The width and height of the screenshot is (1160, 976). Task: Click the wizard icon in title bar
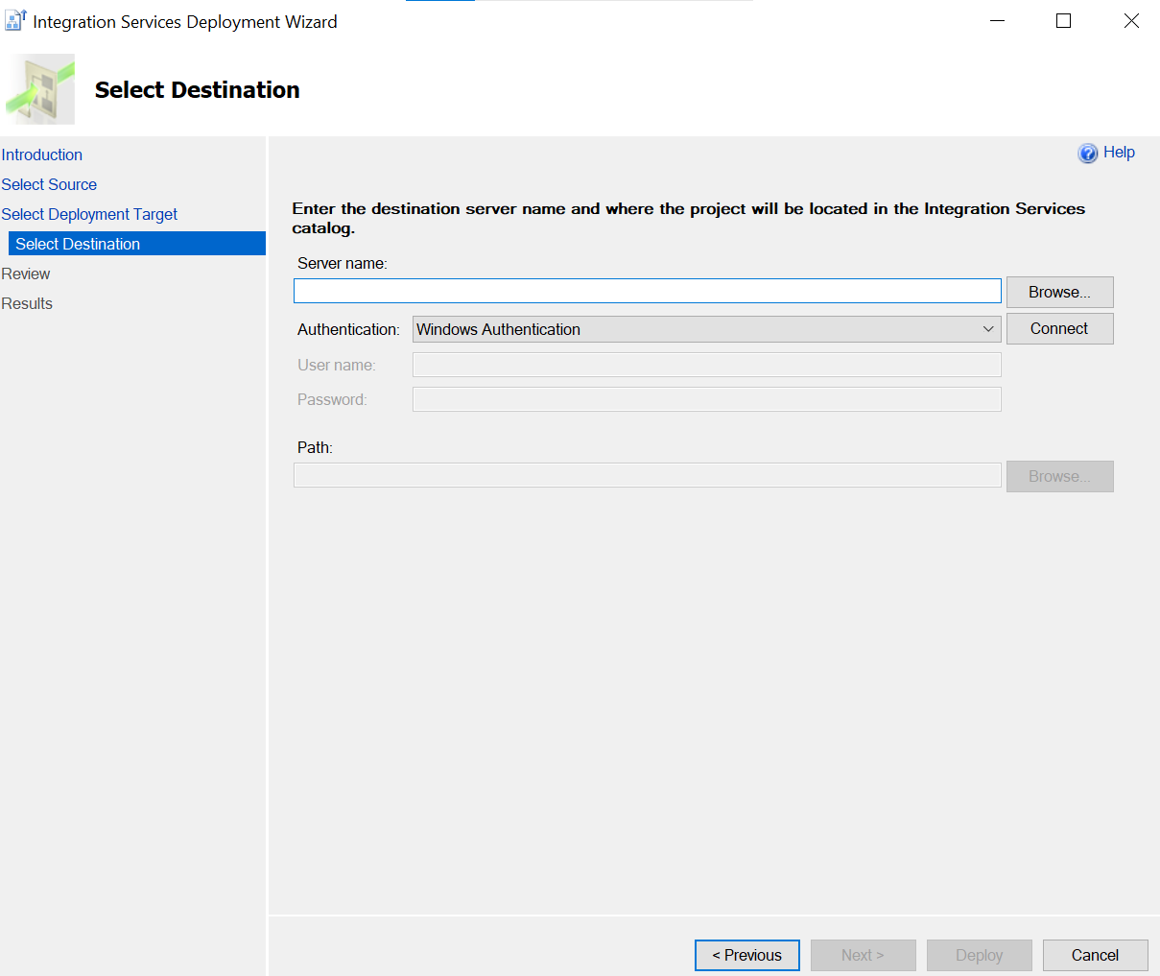pos(15,20)
